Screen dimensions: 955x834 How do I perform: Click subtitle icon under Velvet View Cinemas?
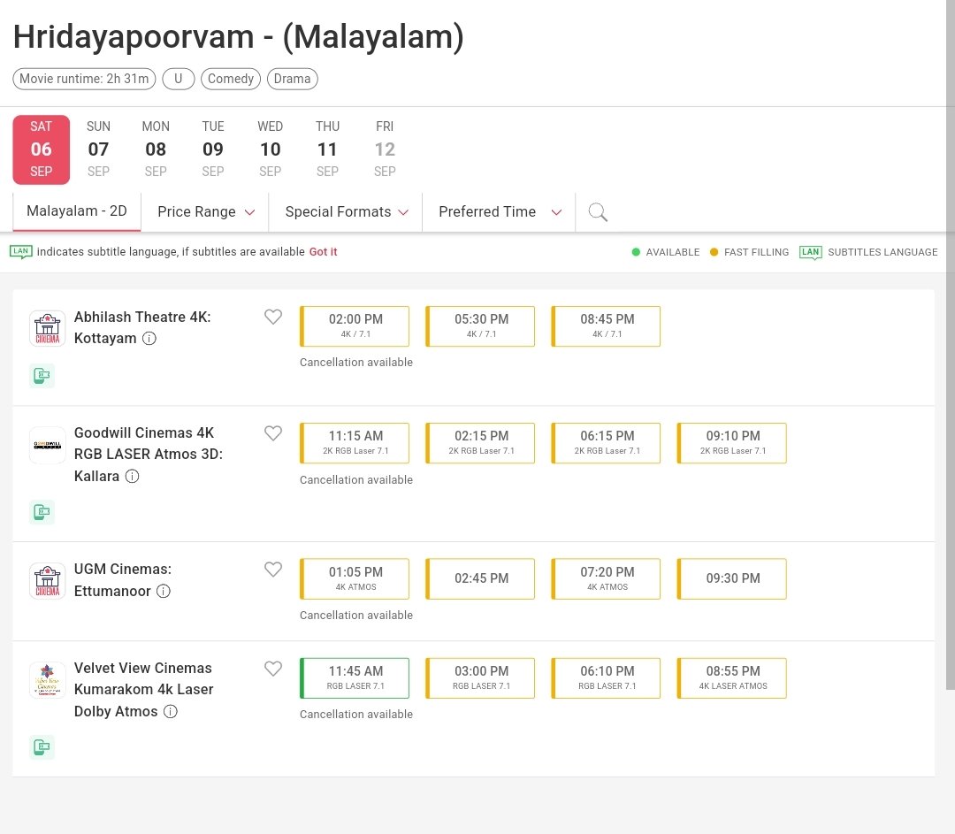pyautogui.click(x=42, y=746)
